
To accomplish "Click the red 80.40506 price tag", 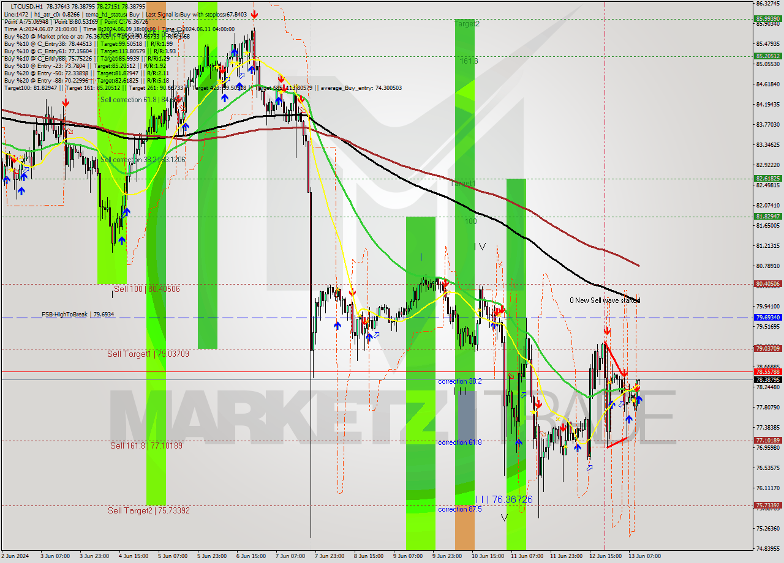I will pyautogui.click(x=768, y=284).
